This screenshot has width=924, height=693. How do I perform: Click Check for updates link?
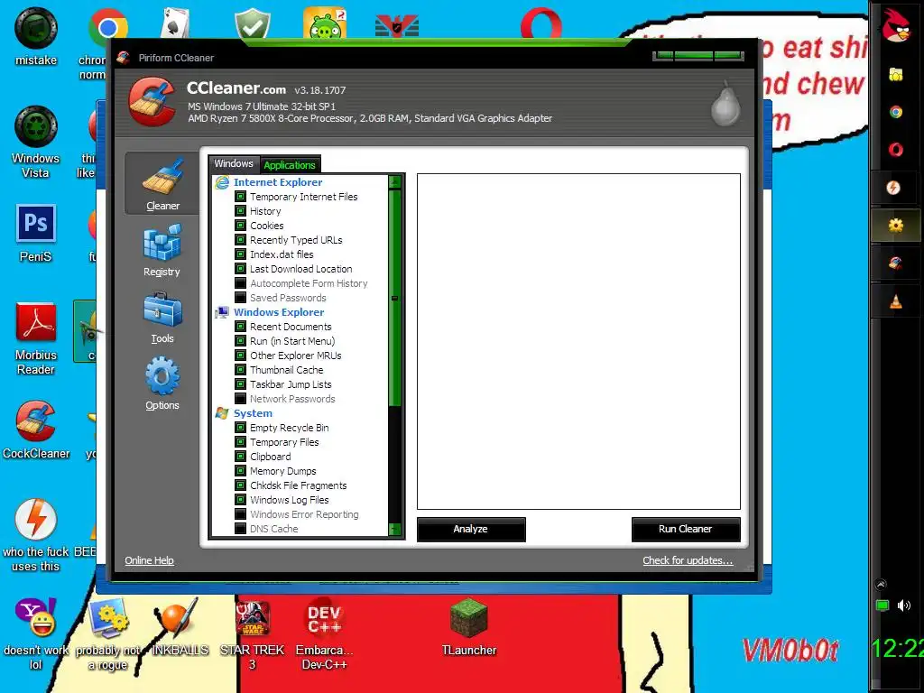pyautogui.click(x=688, y=560)
